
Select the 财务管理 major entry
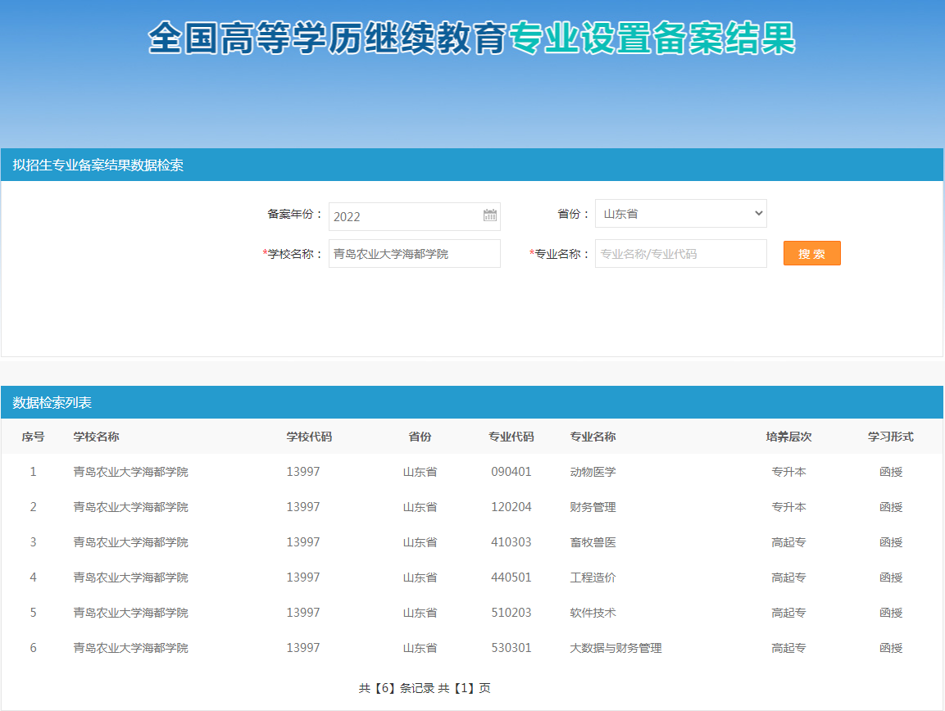point(593,507)
